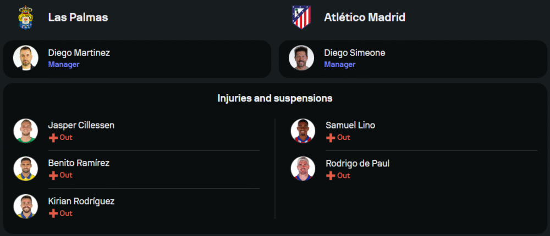Click Samuel Lino's player photo
This screenshot has height=236, width=550.
click(x=303, y=131)
